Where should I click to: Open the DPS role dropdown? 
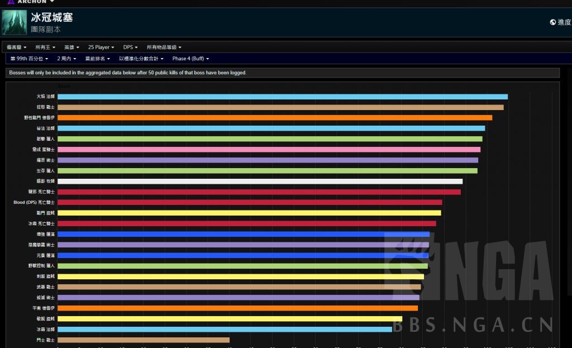coord(131,47)
